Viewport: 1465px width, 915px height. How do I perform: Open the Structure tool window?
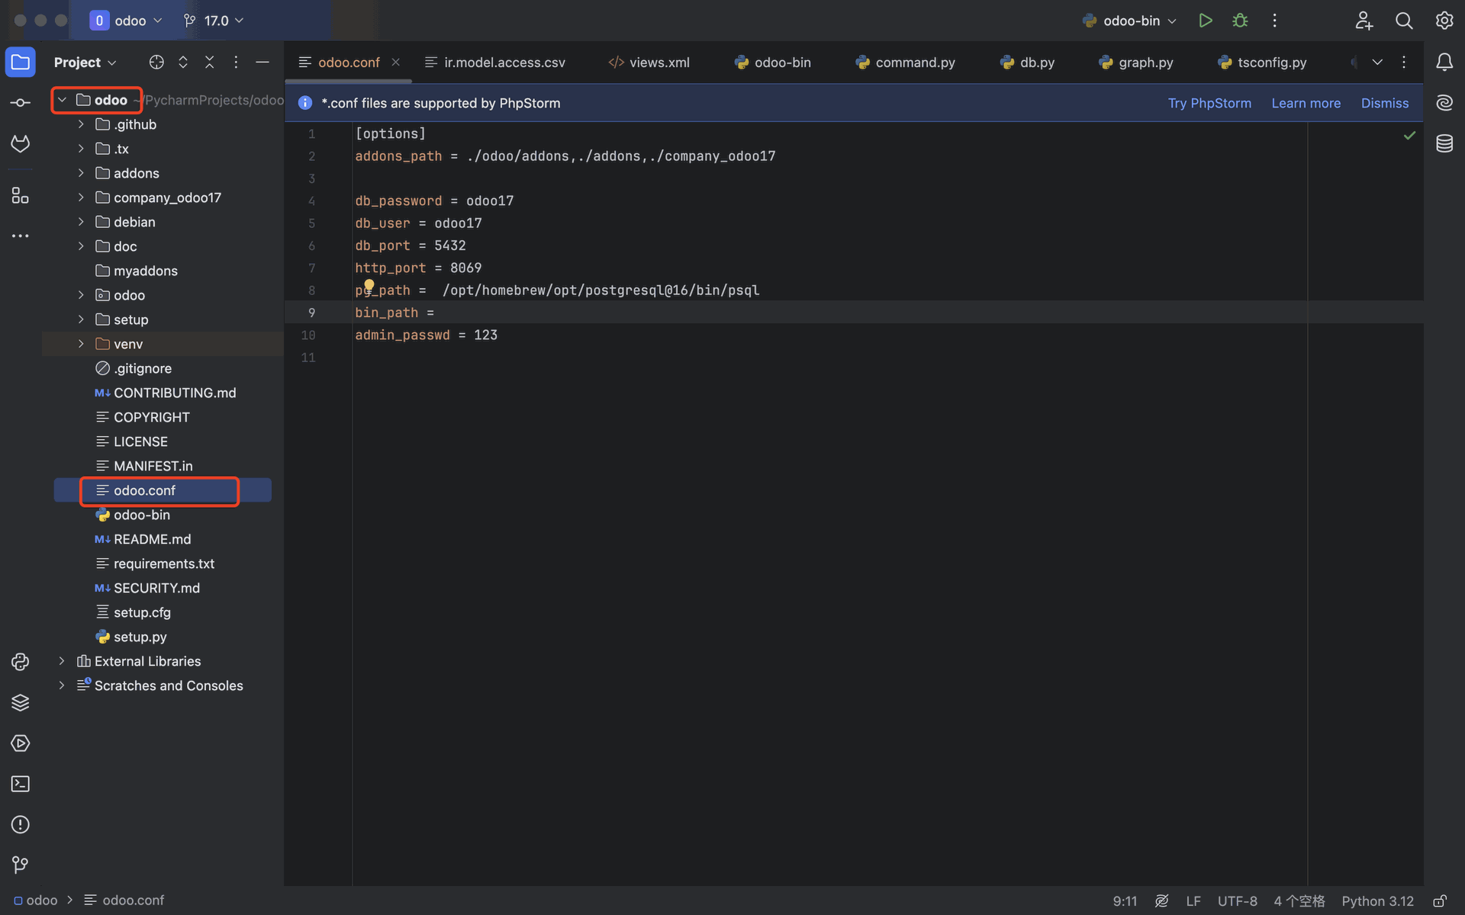(x=21, y=196)
